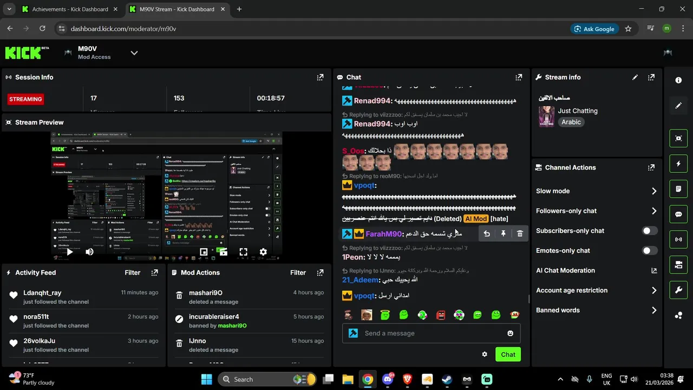The height and width of the screenshot is (390, 693).
Task: Switch to Achievements - Kick Dashboard tab
Action: point(69,9)
